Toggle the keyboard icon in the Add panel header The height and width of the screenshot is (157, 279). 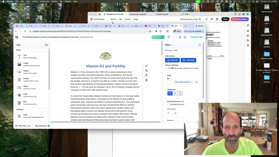(46, 45)
